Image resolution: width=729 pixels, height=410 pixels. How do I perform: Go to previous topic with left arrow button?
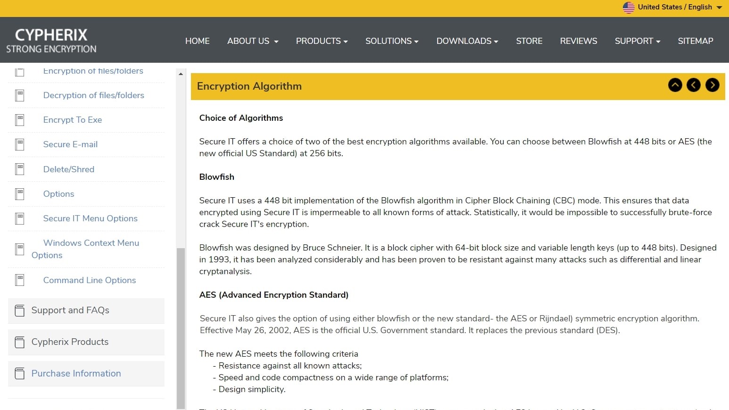point(694,85)
